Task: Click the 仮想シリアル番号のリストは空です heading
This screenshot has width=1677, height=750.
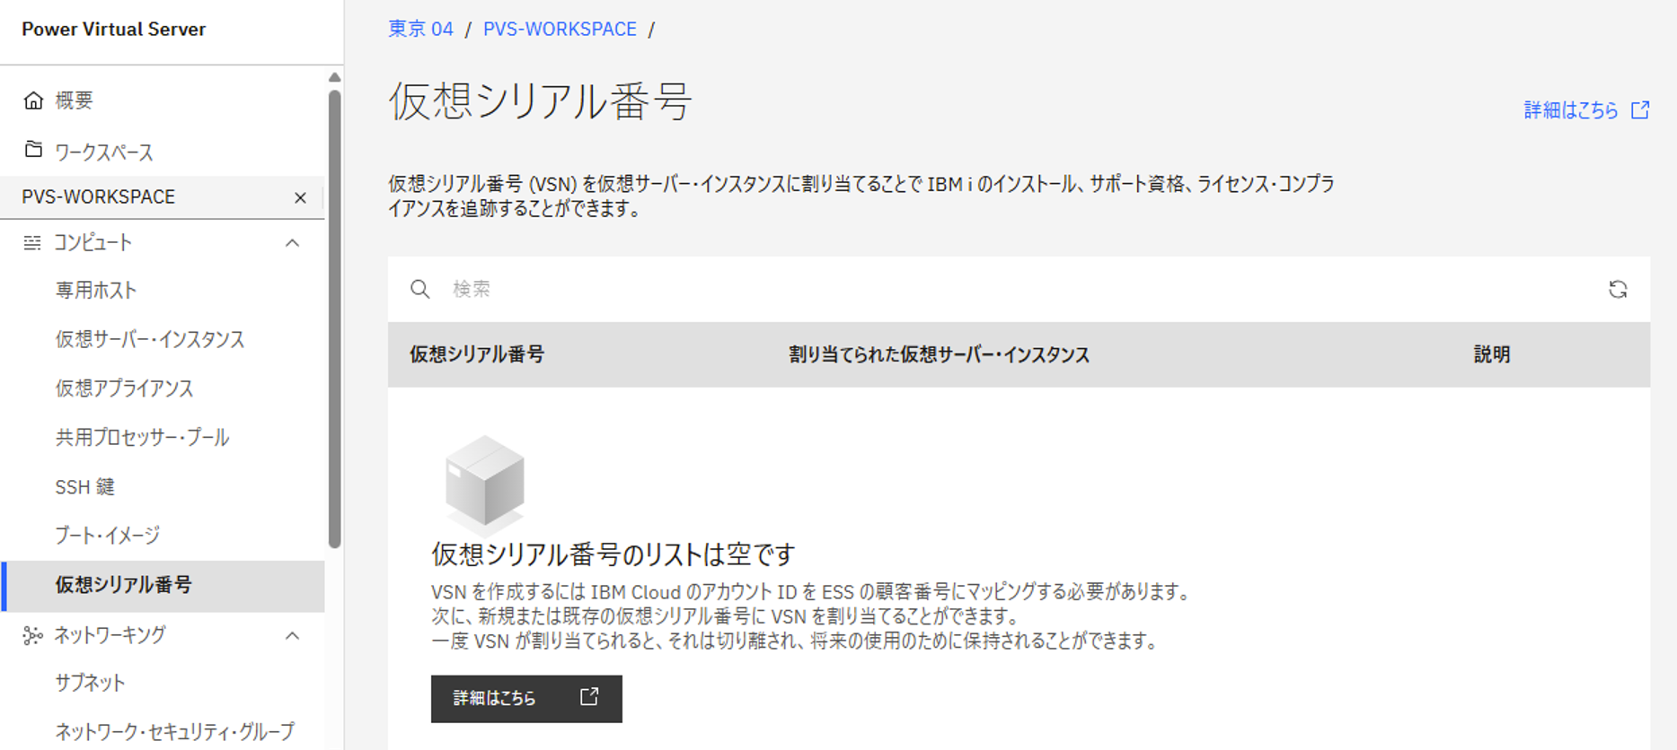Action: click(613, 554)
